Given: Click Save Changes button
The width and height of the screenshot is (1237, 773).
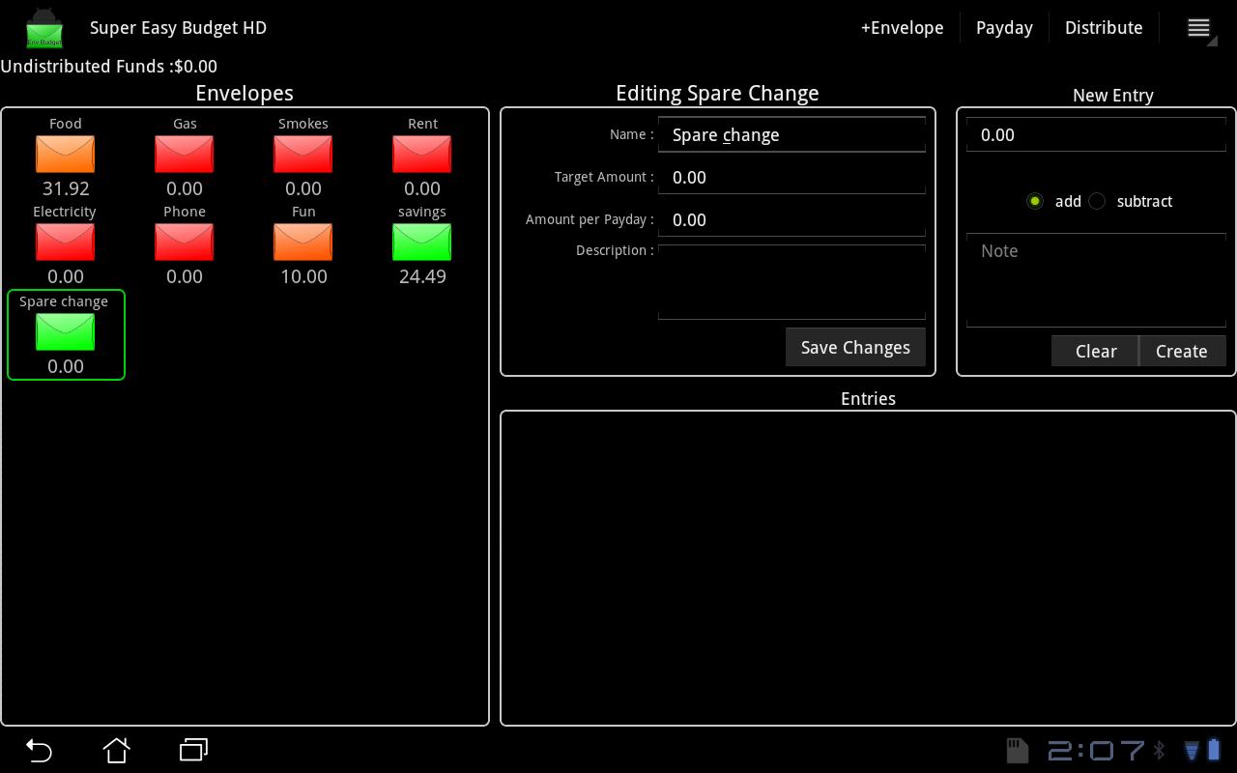Looking at the screenshot, I should pyautogui.click(x=855, y=347).
